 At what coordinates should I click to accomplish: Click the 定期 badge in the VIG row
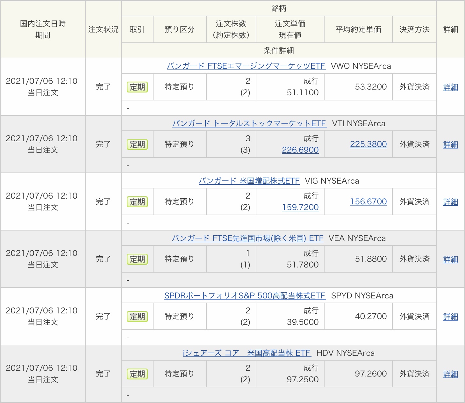[x=137, y=202]
